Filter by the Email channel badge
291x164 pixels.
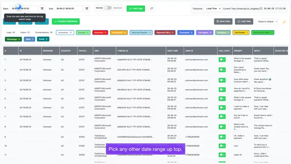coord(43,39)
